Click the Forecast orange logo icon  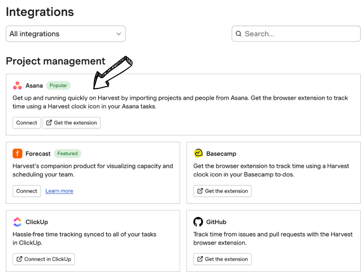17,154
